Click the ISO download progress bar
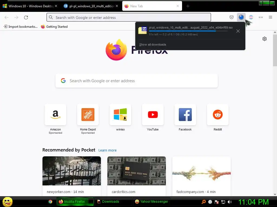This screenshot has height=207, width=277. (x=188, y=31)
